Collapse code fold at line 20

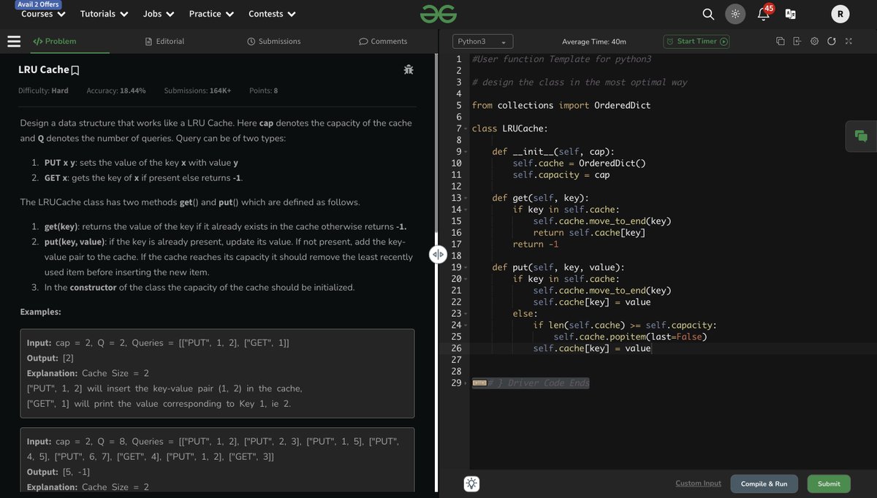point(466,280)
